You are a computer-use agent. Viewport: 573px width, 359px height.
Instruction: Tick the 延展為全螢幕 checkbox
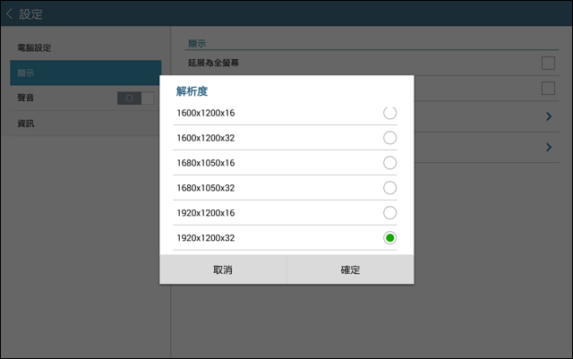548,63
